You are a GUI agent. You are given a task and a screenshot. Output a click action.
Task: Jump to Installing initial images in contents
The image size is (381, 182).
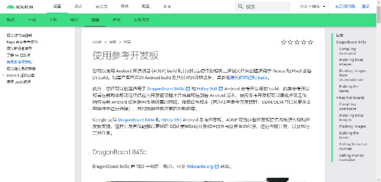[351, 118]
